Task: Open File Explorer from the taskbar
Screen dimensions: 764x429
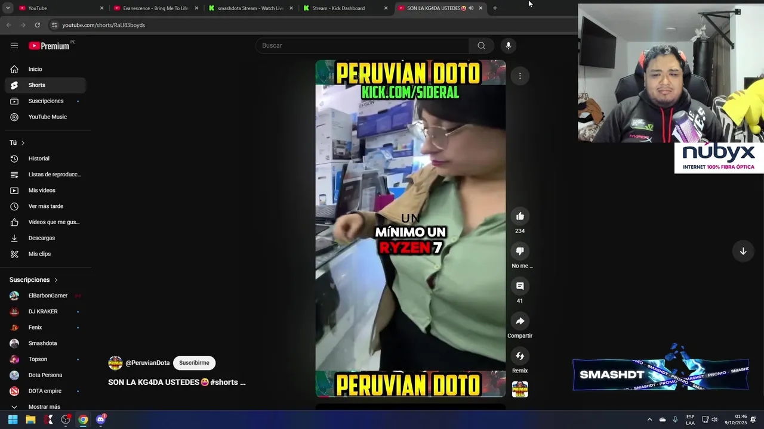Action: 30,419
